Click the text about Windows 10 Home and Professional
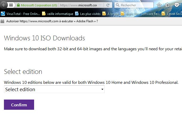Image resolution: width=182 pixels, height=115 pixels. click(91, 83)
